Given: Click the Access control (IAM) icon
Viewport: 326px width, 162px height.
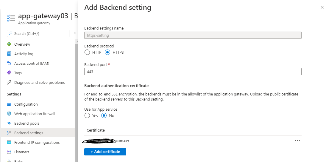Looking at the screenshot, I should [x=9, y=63].
